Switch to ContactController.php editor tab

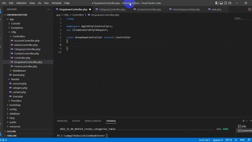[149, 9]
